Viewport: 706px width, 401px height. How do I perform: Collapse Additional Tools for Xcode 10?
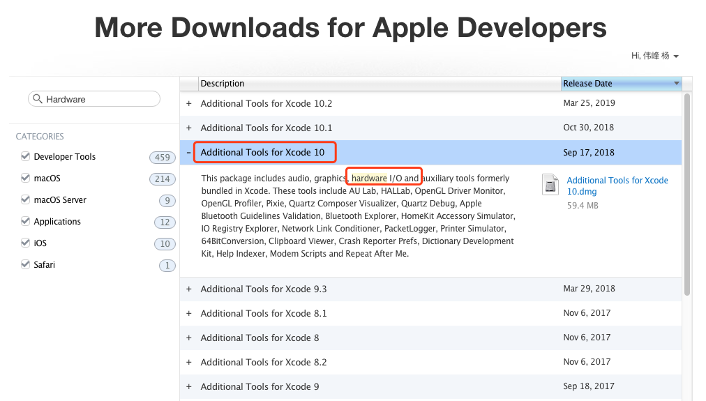(188, 152)
